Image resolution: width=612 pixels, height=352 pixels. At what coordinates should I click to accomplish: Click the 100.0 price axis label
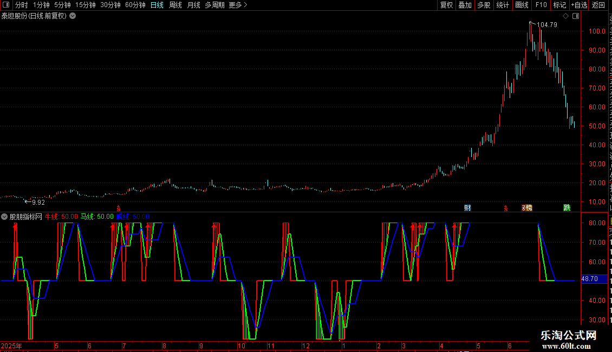[597, 31]
